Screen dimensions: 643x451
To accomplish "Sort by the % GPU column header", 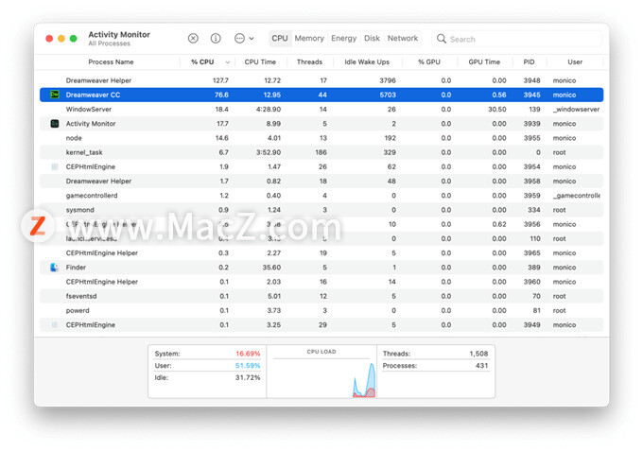I will (x=429, y=61).
